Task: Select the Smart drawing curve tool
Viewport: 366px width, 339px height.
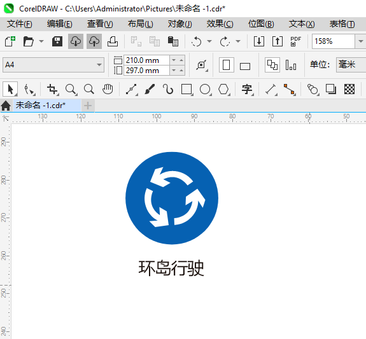Action: [x=168, y=89]
